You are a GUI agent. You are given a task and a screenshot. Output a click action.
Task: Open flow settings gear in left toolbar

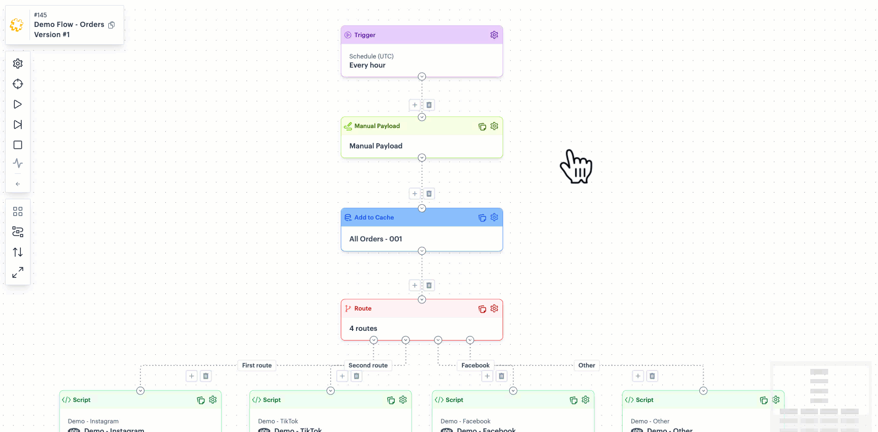point(18,64)
